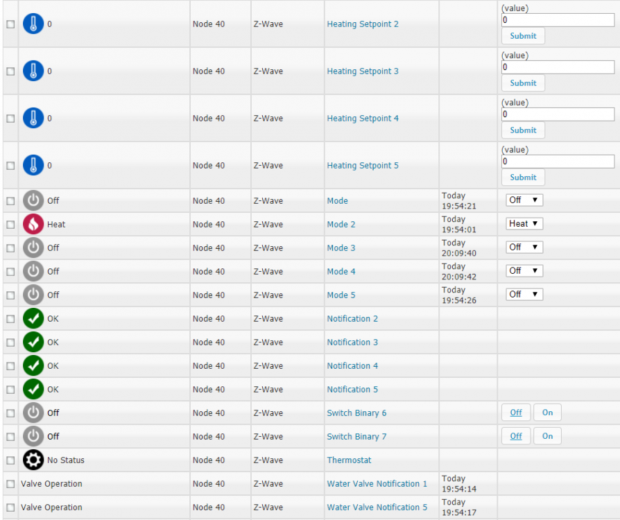Click the red flame Heat icon
The width and height of the screenshot is (620, 520).
33,225
